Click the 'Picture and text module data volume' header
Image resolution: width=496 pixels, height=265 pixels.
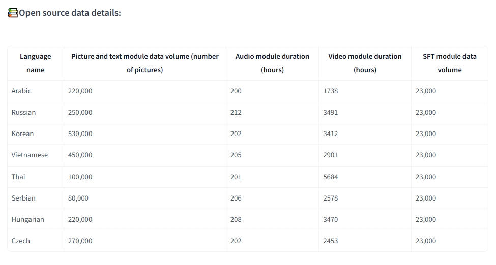coord(145,63)
